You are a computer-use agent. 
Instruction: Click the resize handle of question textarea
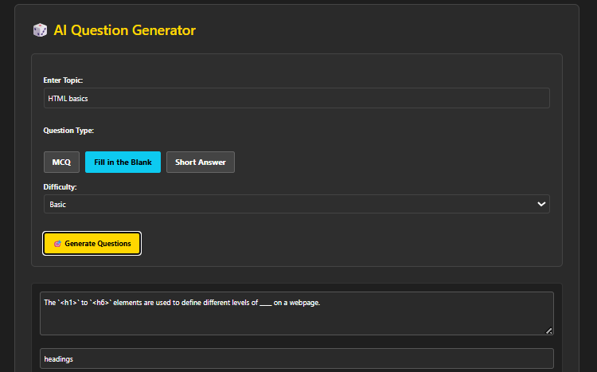548,330
